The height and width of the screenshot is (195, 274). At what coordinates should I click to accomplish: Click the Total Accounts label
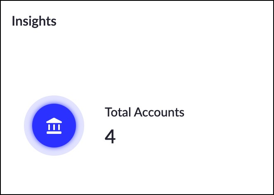coord(144,112)
